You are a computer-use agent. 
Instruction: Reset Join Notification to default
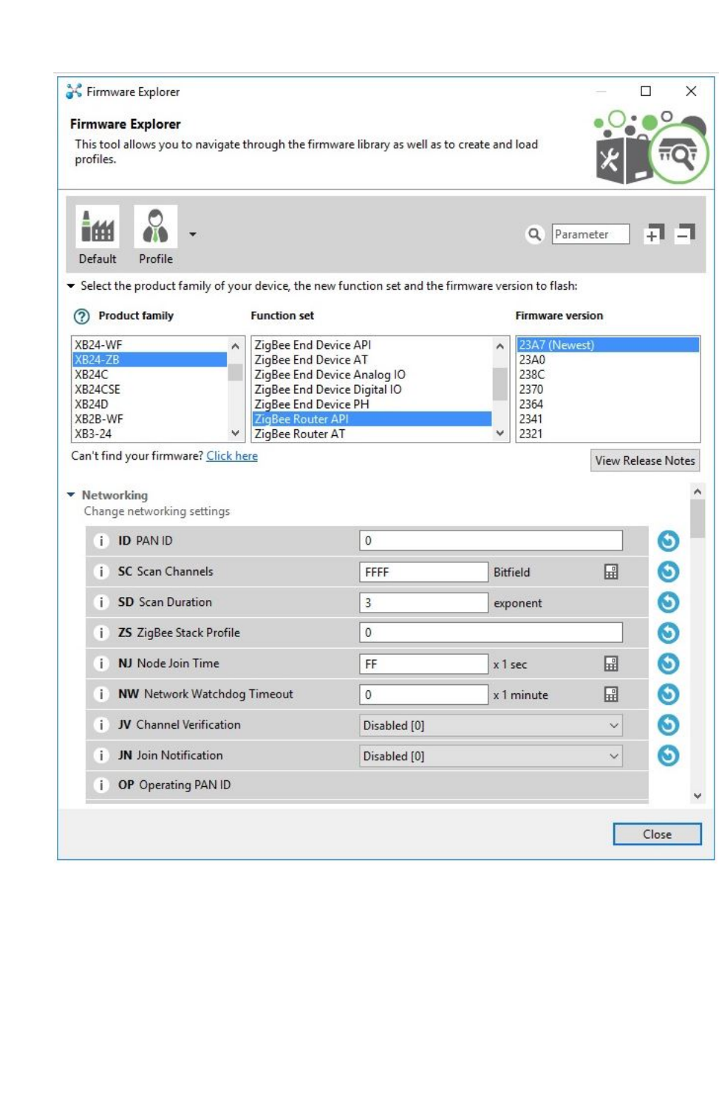tap(668, 755)
